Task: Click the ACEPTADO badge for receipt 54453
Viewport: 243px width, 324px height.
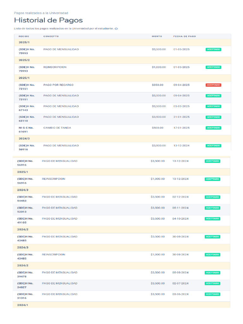Action: [212, 197]
